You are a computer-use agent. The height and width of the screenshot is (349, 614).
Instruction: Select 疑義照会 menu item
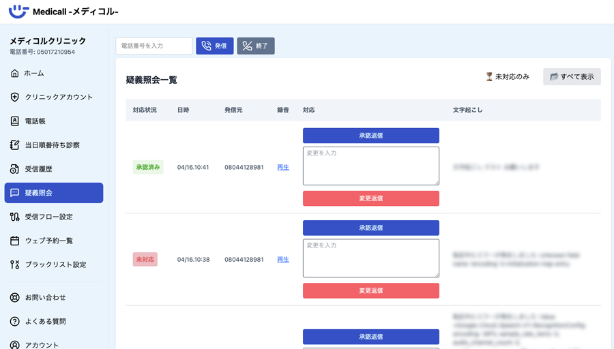click(x=53, y=193)
